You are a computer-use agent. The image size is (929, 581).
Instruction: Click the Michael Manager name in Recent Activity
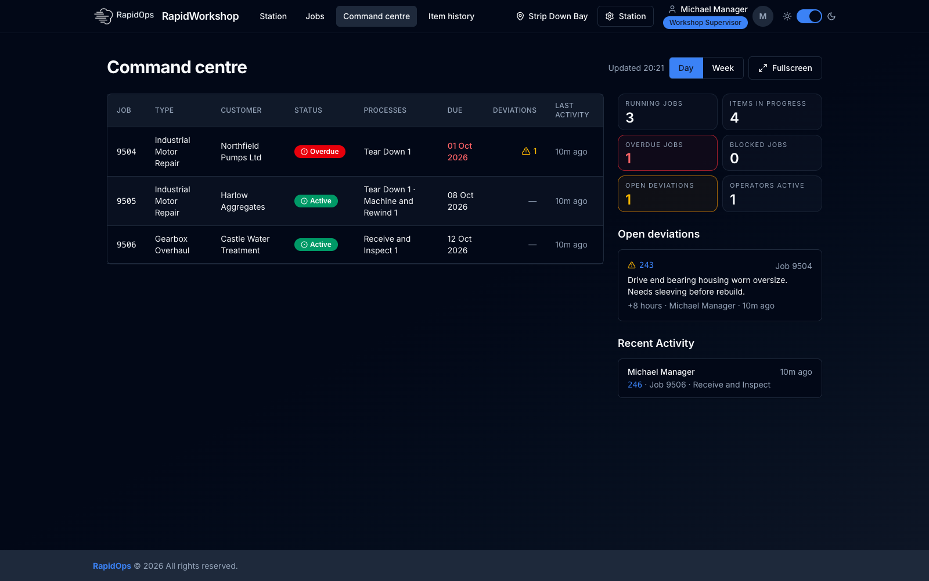click(x=661, y=372)
